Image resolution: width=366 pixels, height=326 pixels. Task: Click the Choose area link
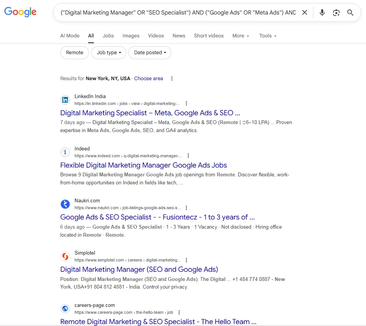[148, 78]
